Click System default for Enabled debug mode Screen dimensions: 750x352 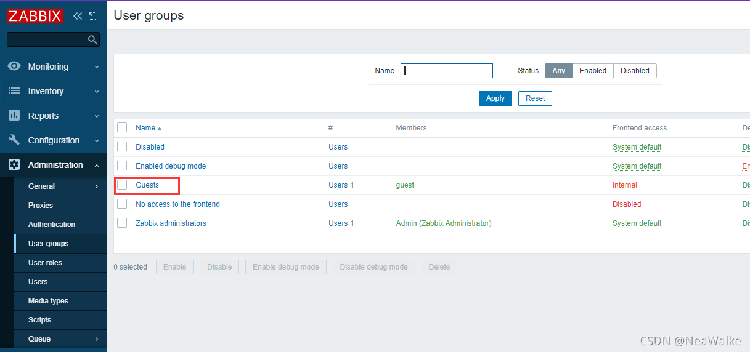click(x=637, y=166)
